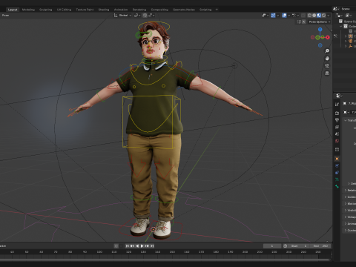
Task: Open the scene browse selector icon
Action: pos(336,9)
